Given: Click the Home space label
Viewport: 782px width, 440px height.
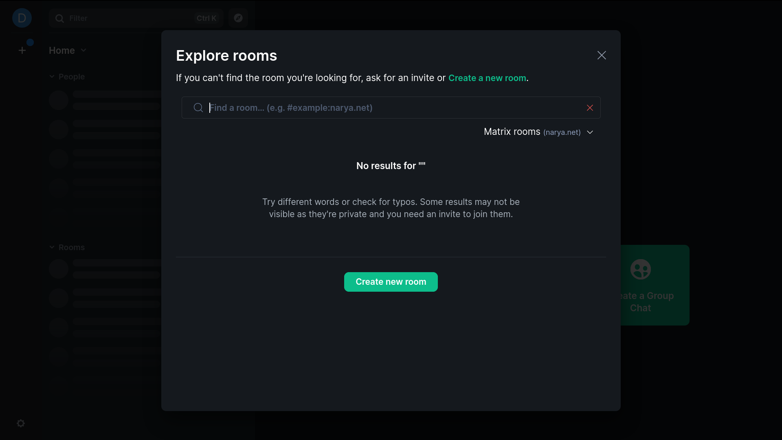Looking at the screenshot, I should click(62, 51).
